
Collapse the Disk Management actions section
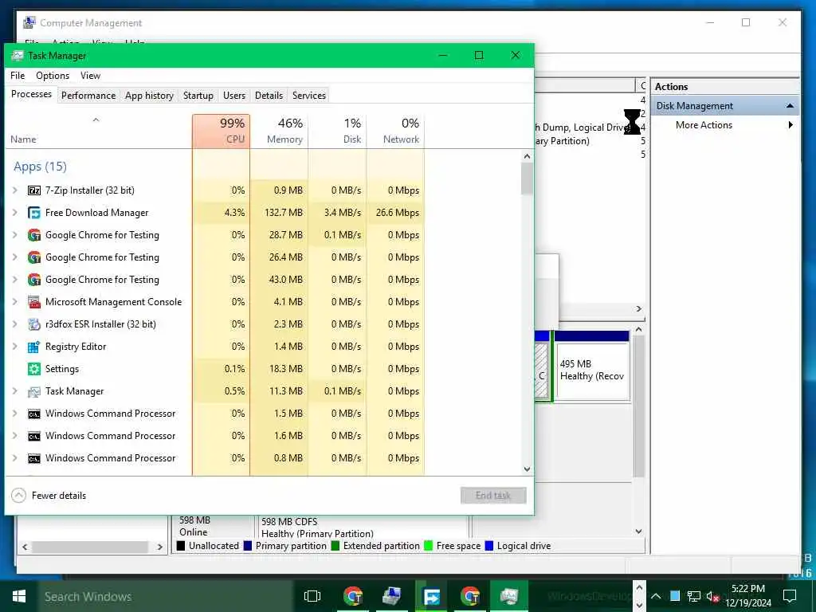pos(790,106)
